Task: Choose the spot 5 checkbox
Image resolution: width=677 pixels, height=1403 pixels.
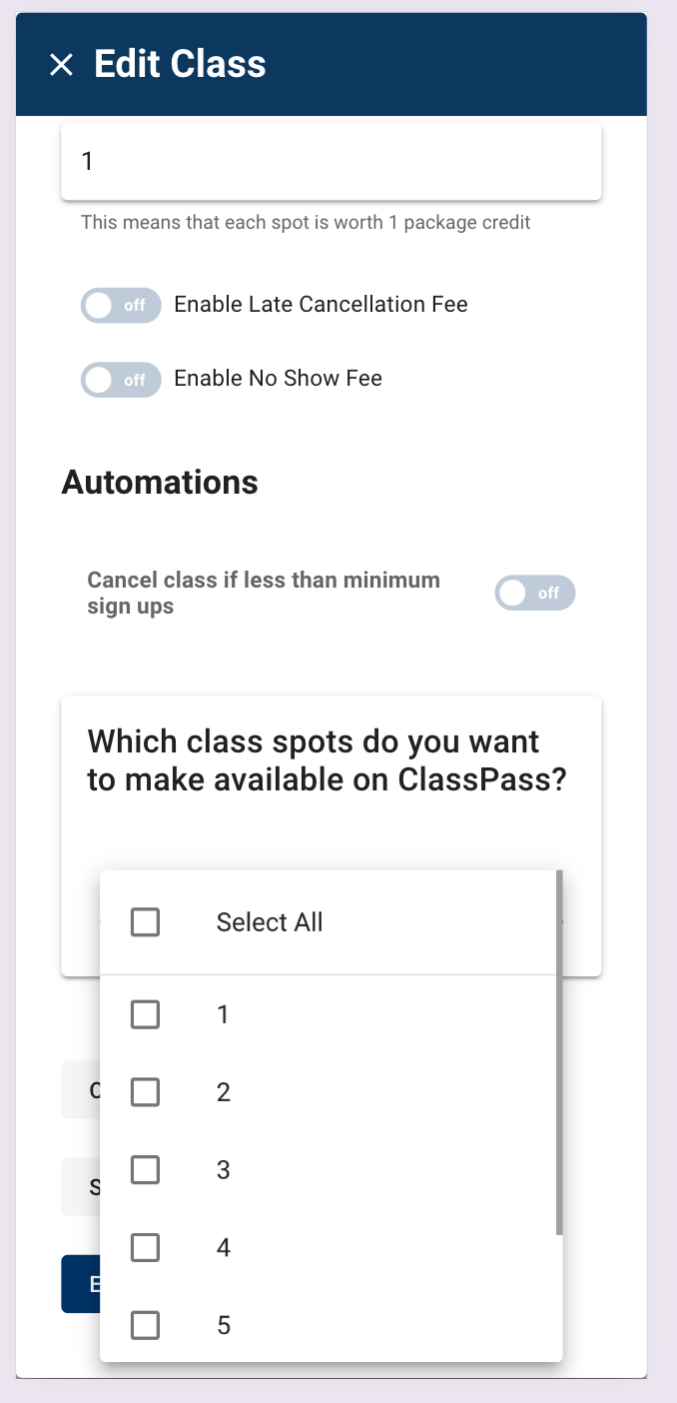Action: coord(146,1325)
